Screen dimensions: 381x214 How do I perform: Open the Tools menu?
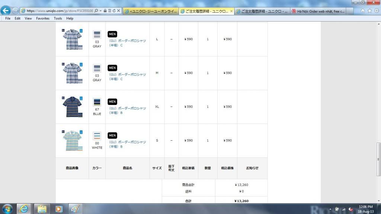coord(58,18)
